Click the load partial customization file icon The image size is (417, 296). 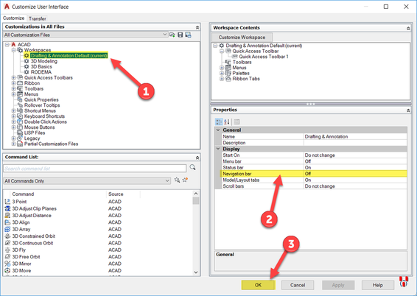172,35
